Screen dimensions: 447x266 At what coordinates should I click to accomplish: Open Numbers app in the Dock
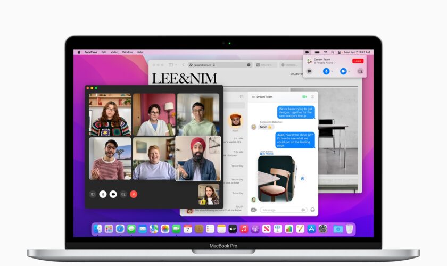click(x=289, y=229)
